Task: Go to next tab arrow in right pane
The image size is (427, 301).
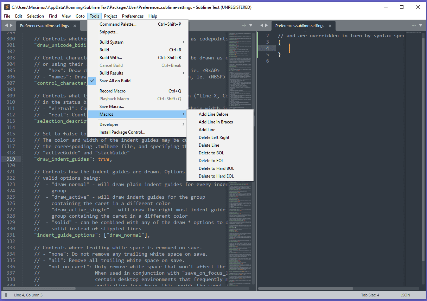Action: click(266, 25)
